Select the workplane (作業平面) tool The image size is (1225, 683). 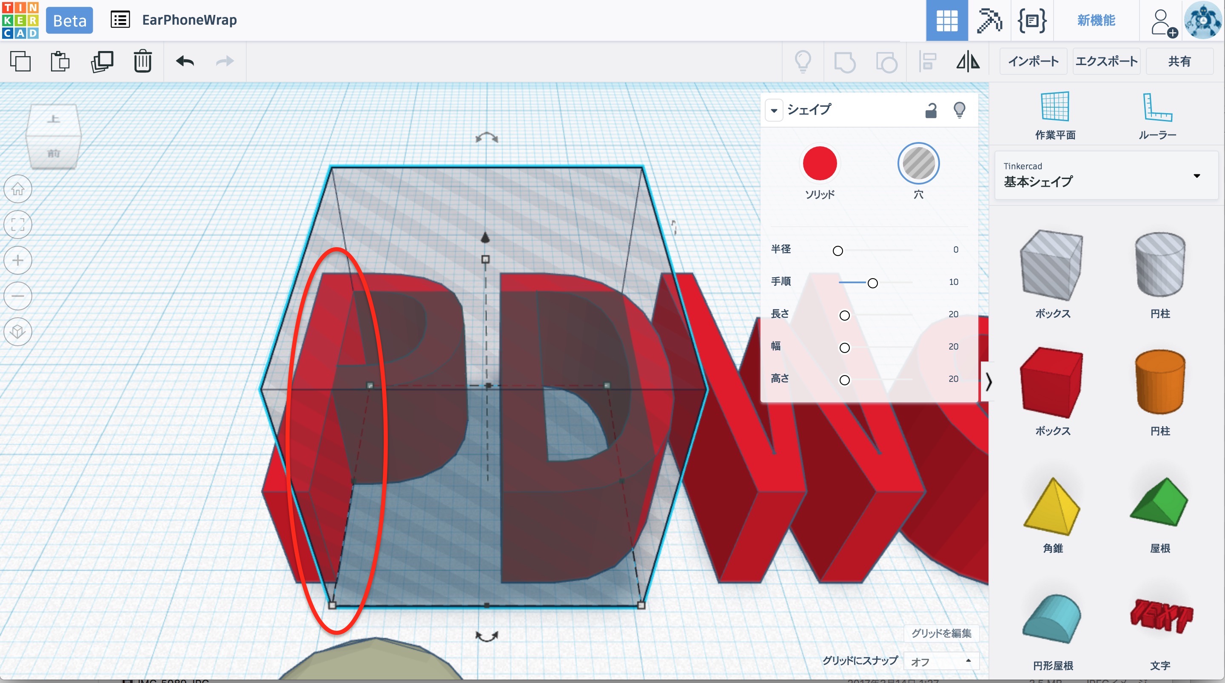pos(1055,116)
